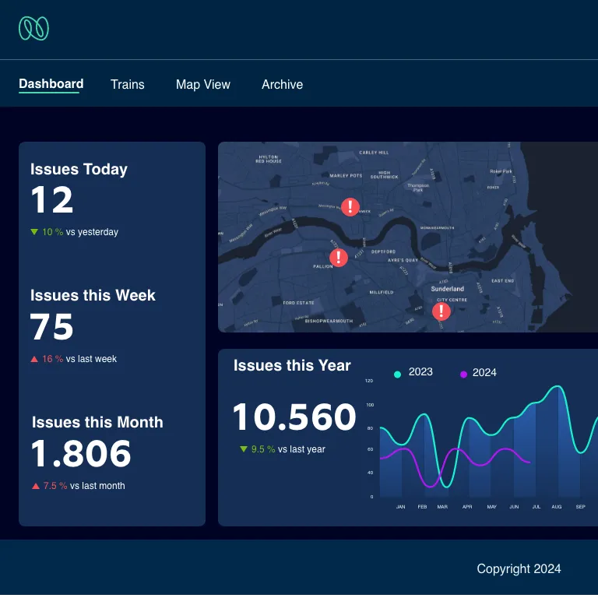Click green down arrow under Issues Today

[x=34, y=232]
